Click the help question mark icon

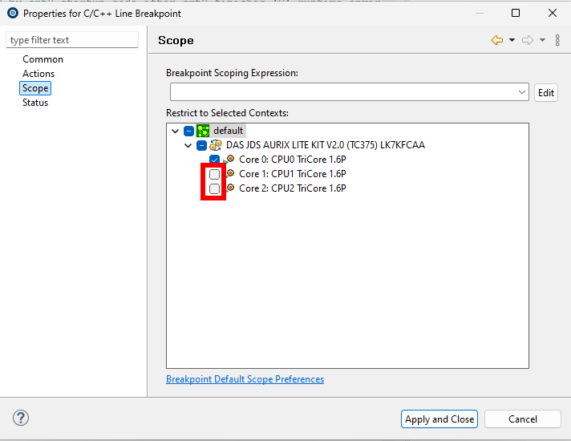point(22,418)
